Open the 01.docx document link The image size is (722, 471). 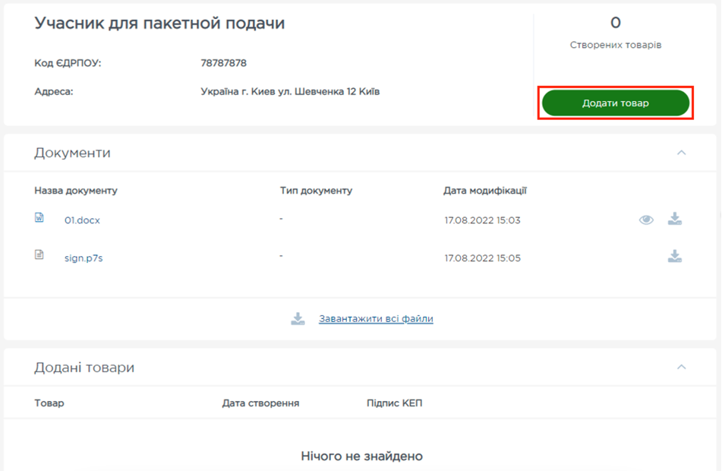[82, 220]
